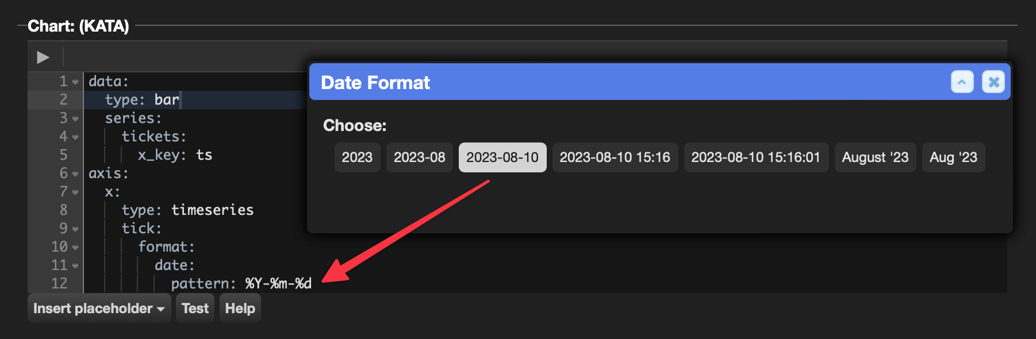Open the Insert placeholder dropdown

point(99,309)
